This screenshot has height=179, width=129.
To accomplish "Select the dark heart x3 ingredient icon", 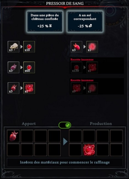I will [x=13, y=67].
